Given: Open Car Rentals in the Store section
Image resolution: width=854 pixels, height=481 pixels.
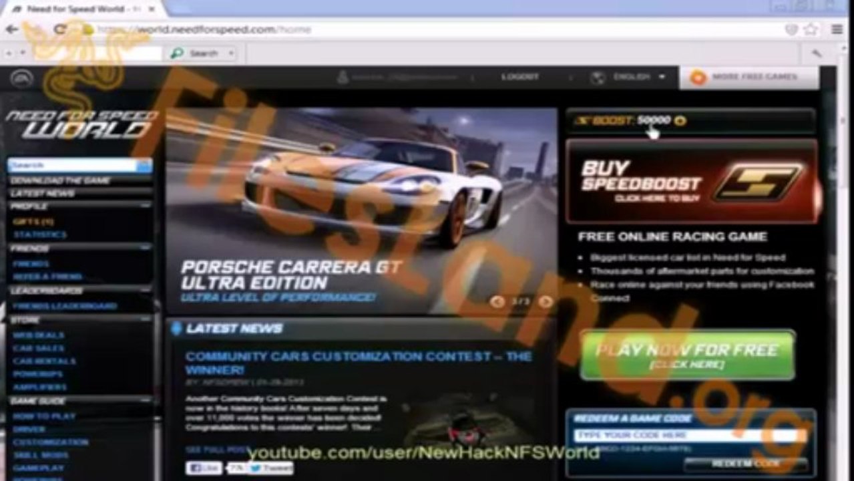Looking at the screenshot, I should pyautogui.click(x=45, y=361).
